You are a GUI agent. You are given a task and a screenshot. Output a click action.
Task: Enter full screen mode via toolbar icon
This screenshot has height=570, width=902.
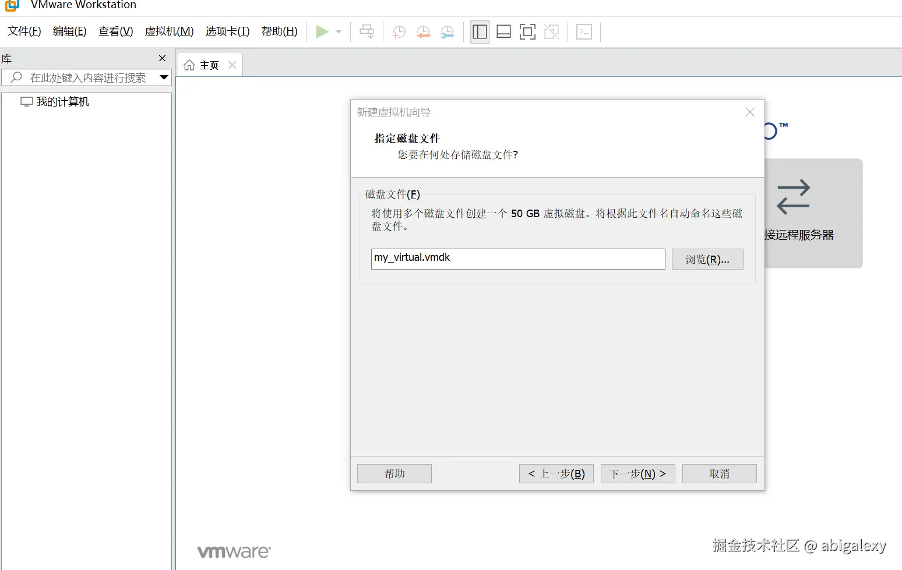pyautogui.click(x=527, y=32)
